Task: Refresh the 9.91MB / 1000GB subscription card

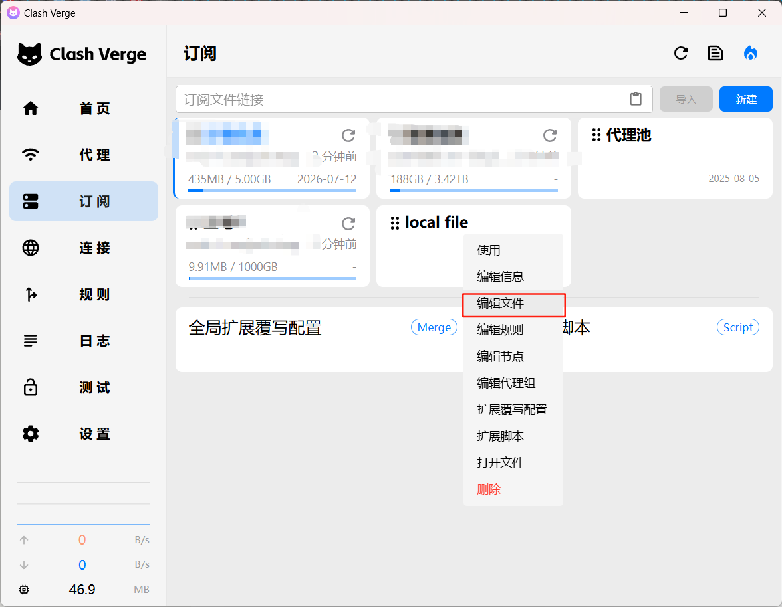Action: click(348, 223)
